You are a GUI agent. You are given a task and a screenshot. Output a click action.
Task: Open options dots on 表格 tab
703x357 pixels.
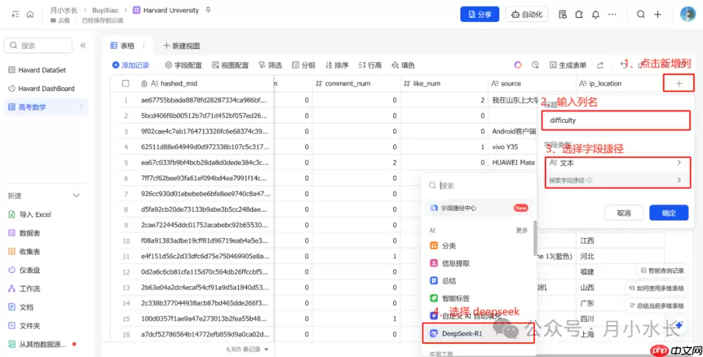pyautogui.click(x=144, y=46)
